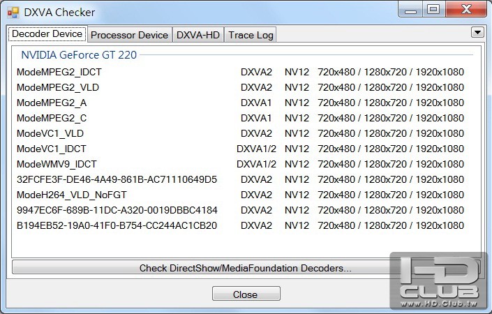
Task: Select the ModeWMV9_IDCT row
Action: [x=240, y=165]
